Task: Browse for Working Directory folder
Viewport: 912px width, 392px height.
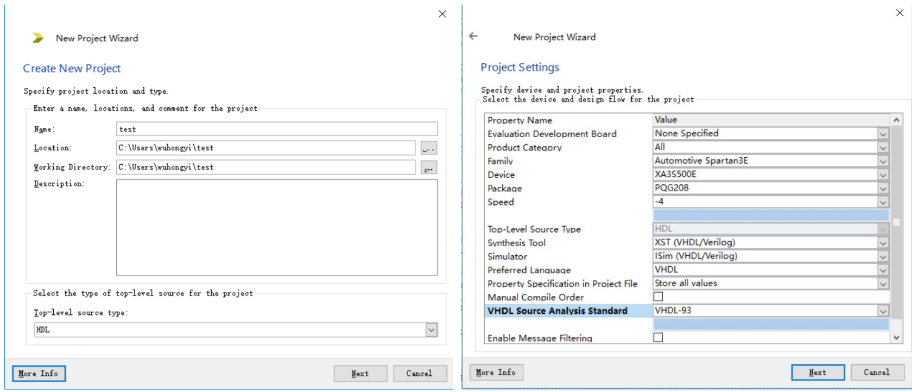Action: coord(429,168)
